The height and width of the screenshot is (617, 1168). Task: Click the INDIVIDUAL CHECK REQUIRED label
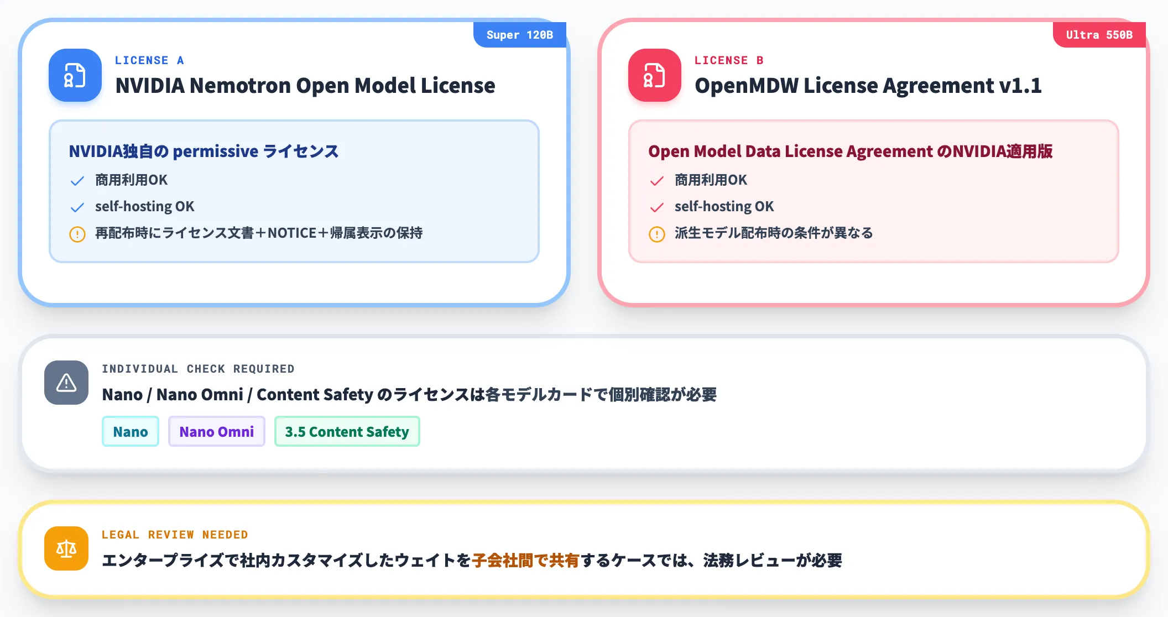198,369
